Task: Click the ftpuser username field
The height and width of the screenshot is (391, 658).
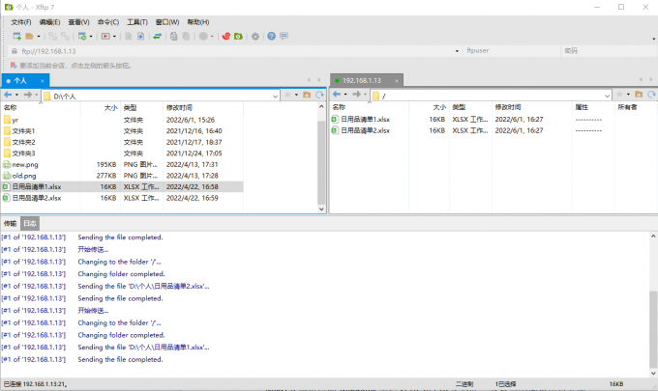Action: click(512, 50)
